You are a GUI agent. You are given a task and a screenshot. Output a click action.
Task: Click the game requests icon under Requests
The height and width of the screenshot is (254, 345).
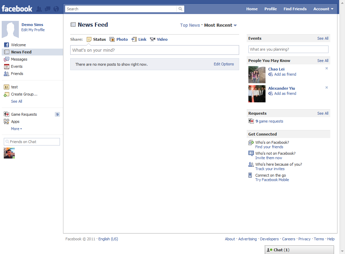click(251, 121)
